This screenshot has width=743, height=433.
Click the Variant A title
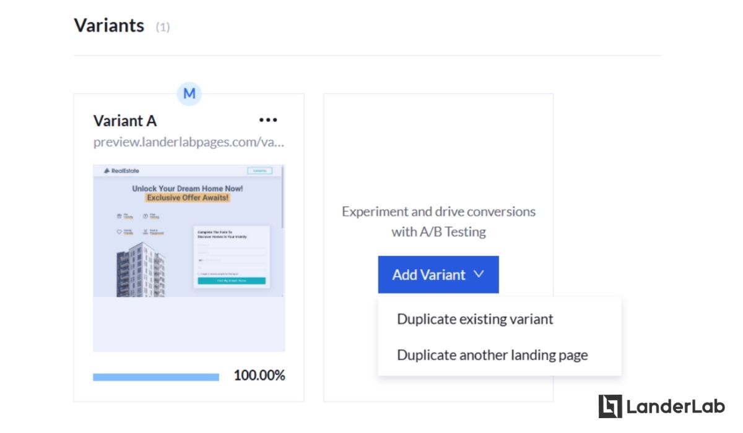(x=125, y=120)
